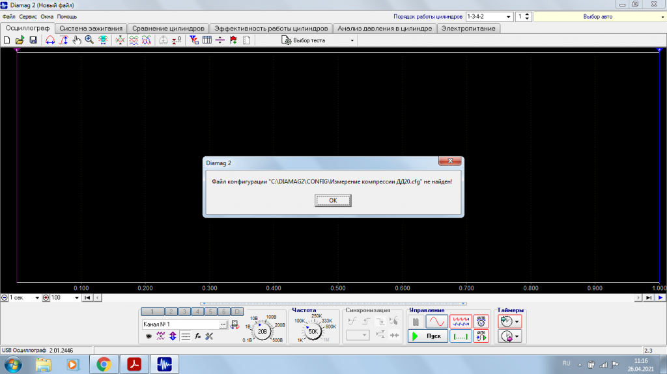
Task: Select the Осциллограф tab
Action: [27, 28]
